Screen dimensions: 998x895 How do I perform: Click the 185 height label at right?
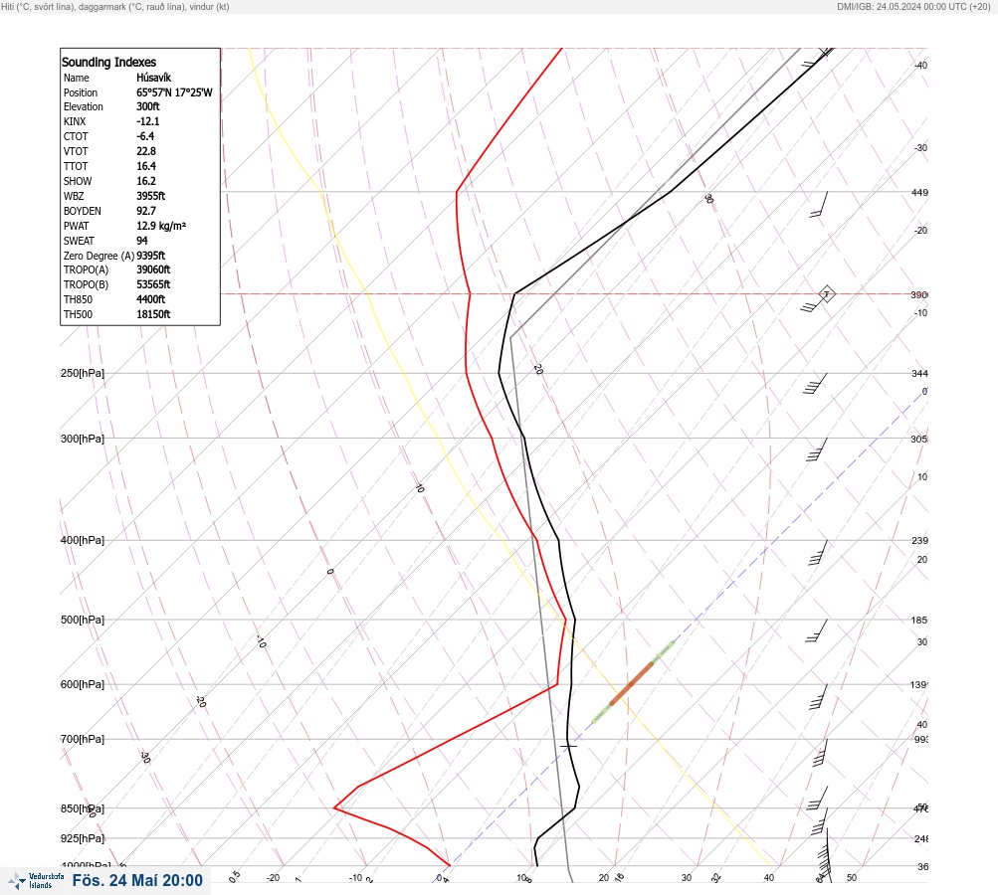tap(919, 620)
